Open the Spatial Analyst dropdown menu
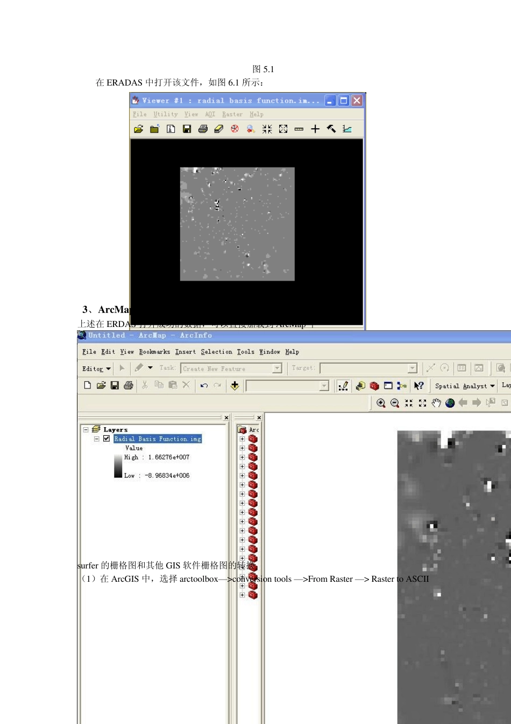 pyautogui.click(x=465, y=386)
